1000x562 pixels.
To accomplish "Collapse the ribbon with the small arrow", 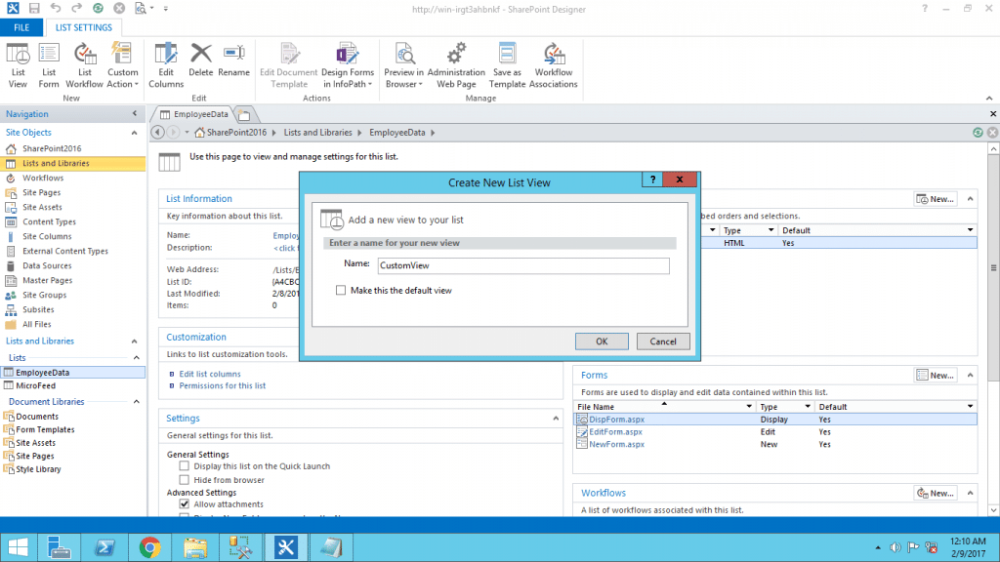I will 989,99.
